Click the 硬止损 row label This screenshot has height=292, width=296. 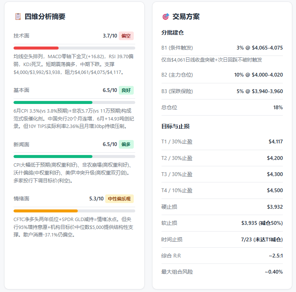tap(169, 207)
